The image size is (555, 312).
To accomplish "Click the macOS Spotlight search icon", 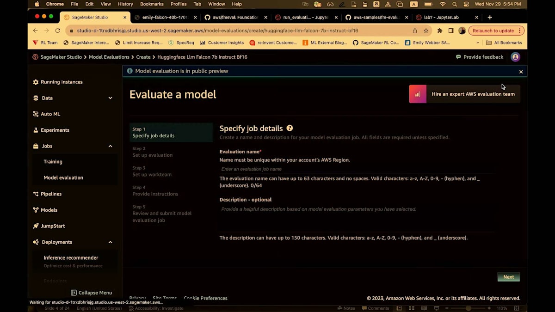I will tap(455, 4).
